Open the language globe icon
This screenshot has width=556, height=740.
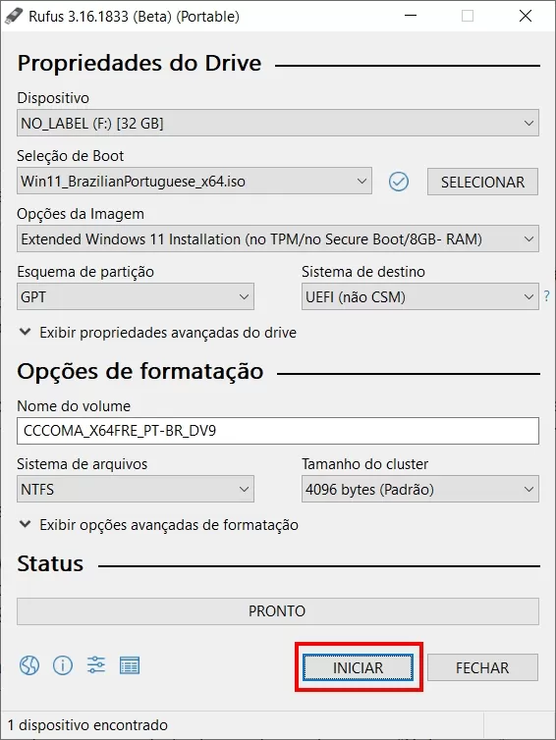29,666
